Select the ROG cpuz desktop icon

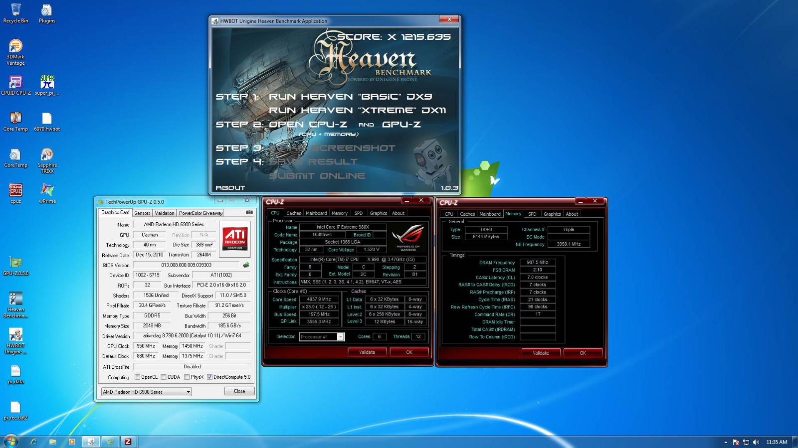point(15,194)
